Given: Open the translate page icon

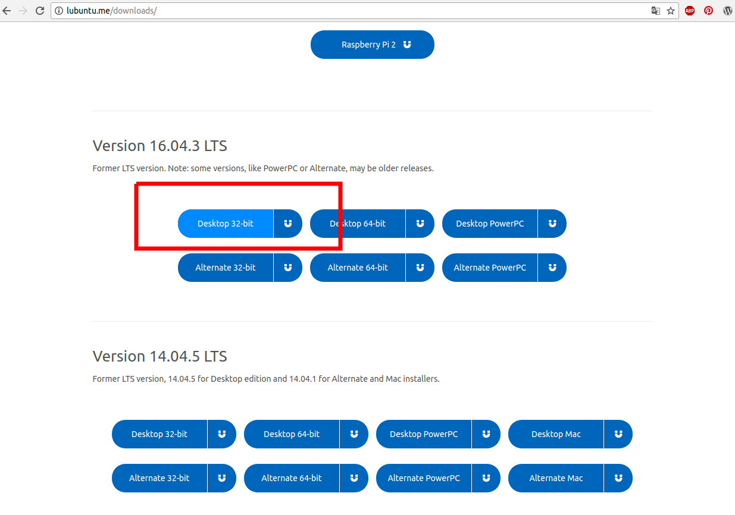Looking at the screenshot, I should (x=656, y=11).
